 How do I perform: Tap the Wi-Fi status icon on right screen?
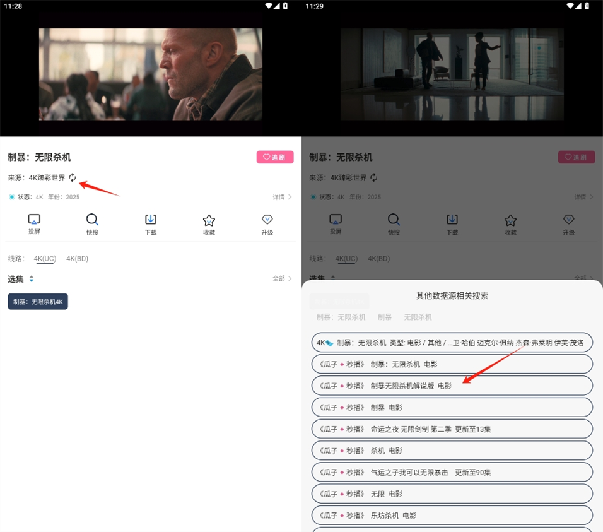coord(570,6)
